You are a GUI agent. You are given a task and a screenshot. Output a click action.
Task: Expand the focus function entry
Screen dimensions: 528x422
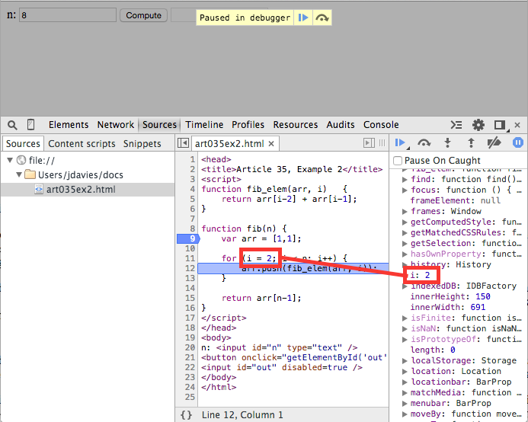point(405,190)
